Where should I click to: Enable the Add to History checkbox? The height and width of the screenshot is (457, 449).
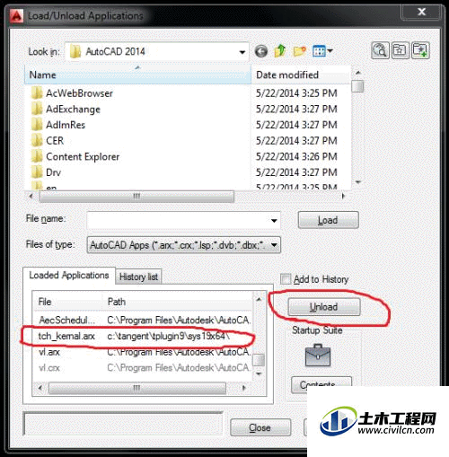pos(286,279)
